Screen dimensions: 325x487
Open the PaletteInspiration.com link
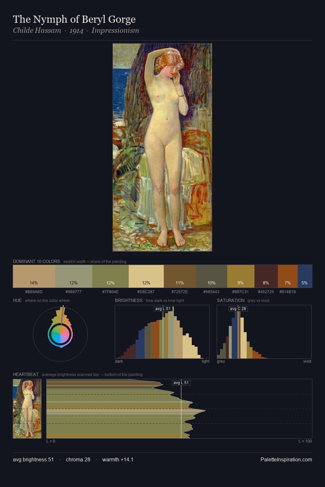(286, 460)
